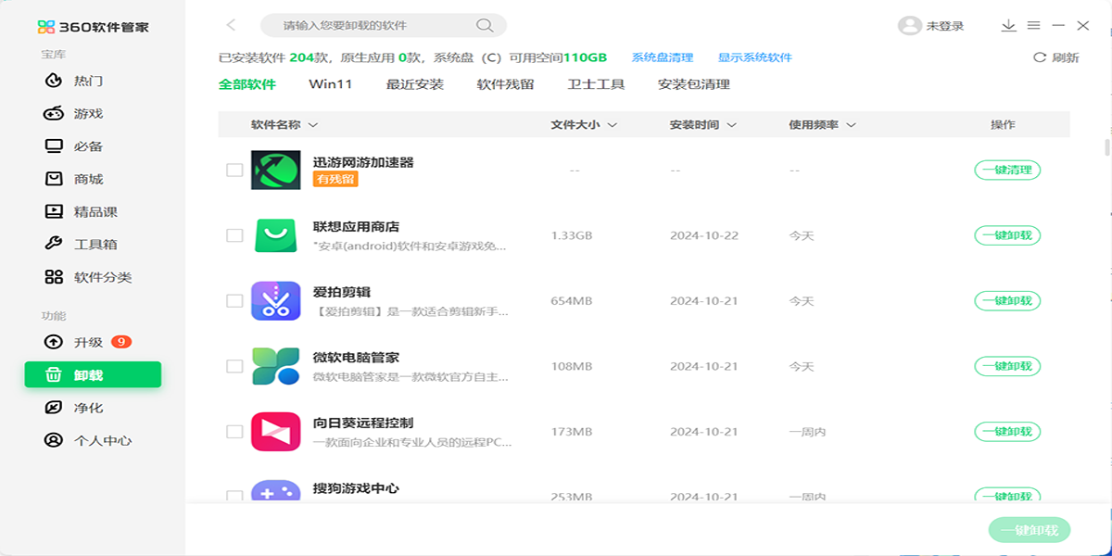
Task: Open 游戏 in the sidebar
Action: click(x=88, y=114)
